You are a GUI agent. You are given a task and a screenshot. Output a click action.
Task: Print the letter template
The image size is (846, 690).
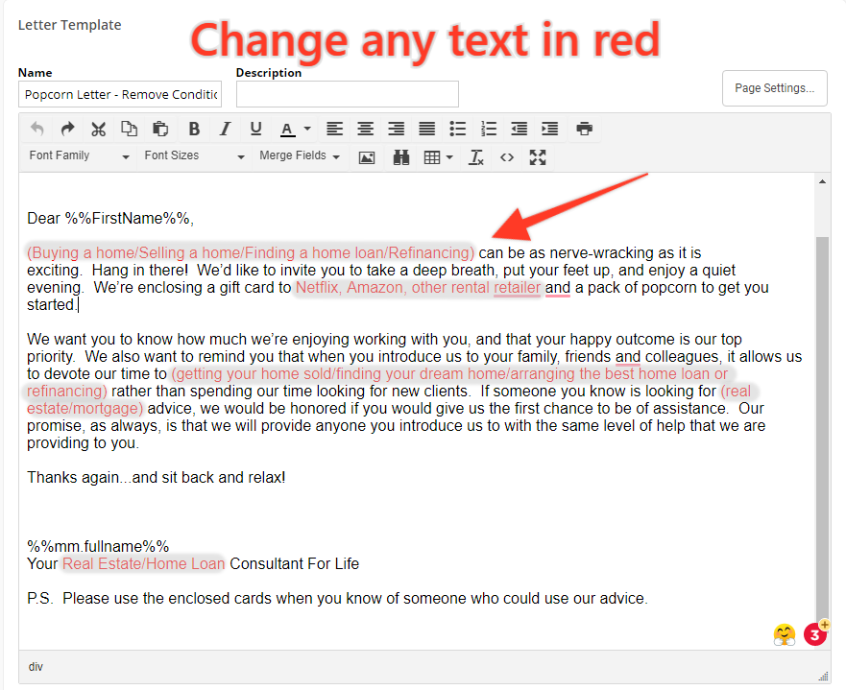tap(584, 129)
